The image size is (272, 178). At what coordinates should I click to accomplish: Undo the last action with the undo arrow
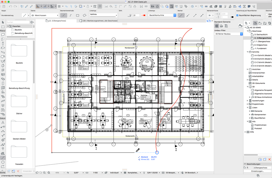coord(10,7)
